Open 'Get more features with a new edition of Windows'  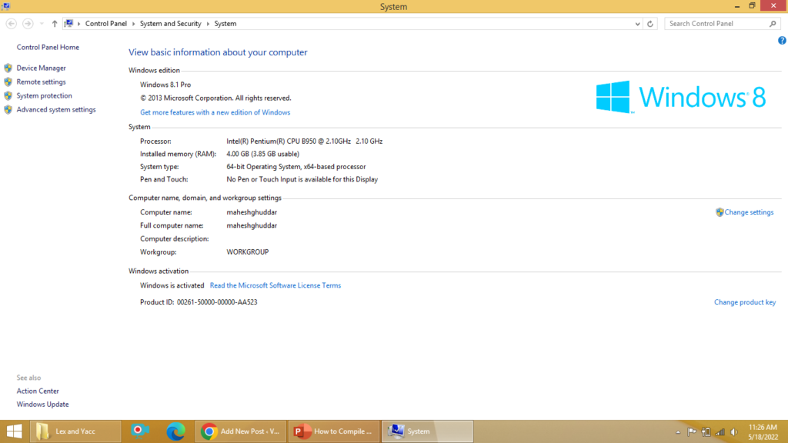[x=214, y=112]
